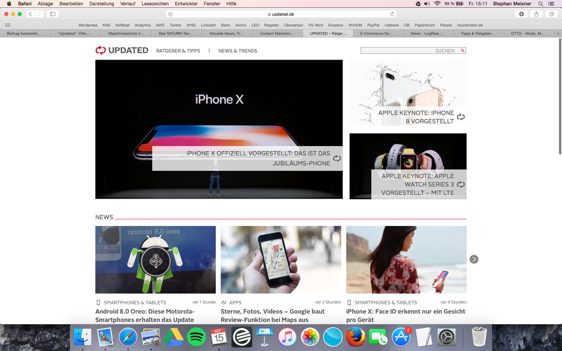Launch Firefox from the Dock
Screen dimensions: 562x351
coord(356,337)
